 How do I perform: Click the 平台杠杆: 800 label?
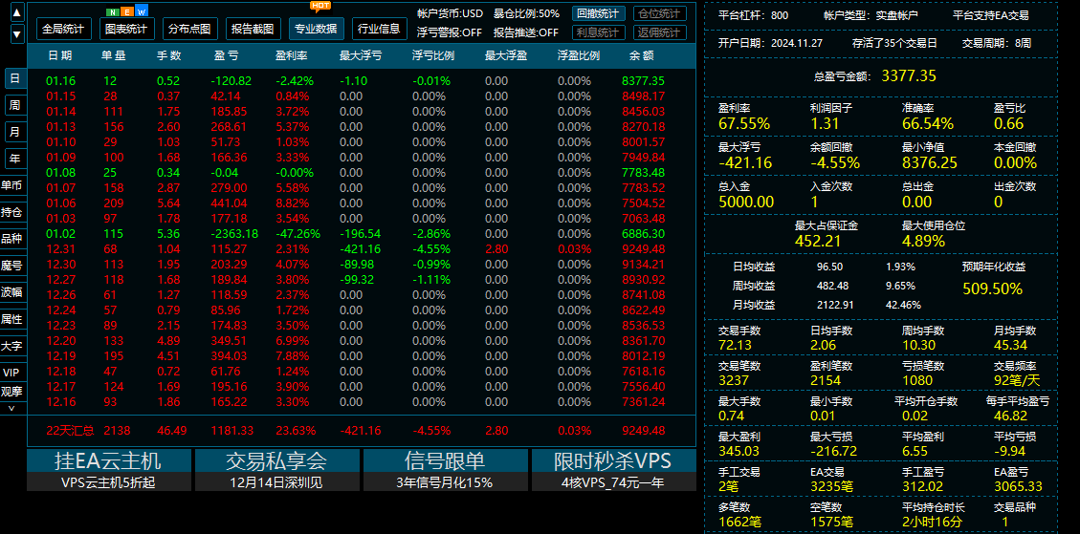tap(754, 15)
